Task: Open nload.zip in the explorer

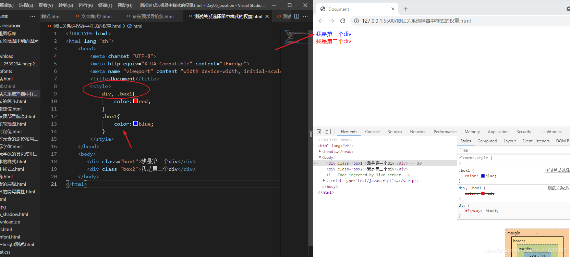Action: (x=10, y=222)
